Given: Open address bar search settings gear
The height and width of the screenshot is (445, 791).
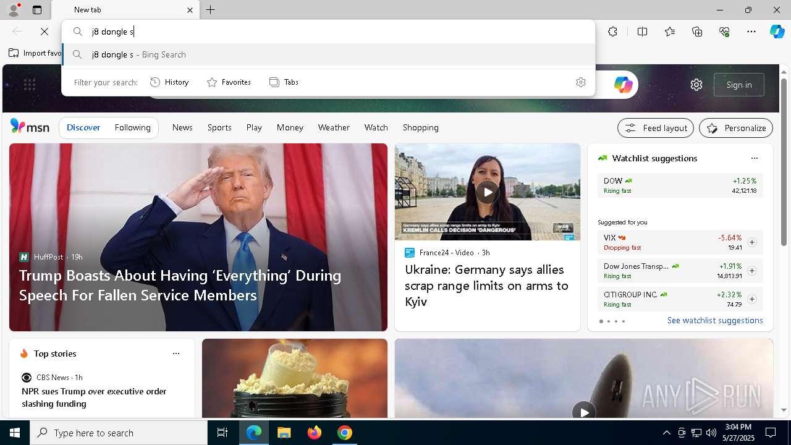Looking at the screenshot, I should click(580, 82).
